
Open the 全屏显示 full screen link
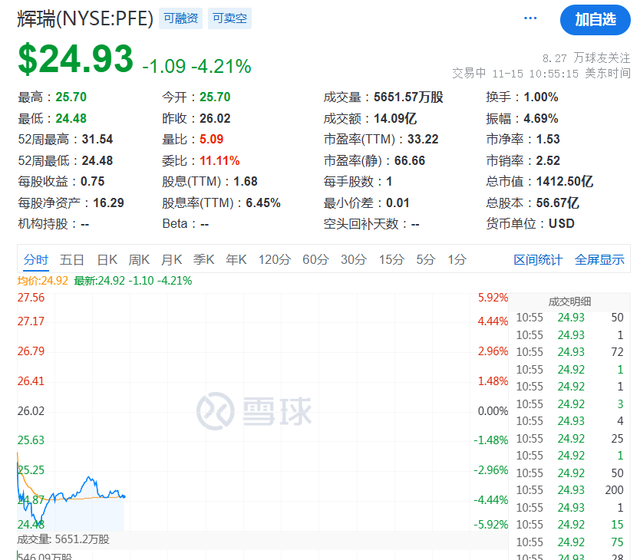pos(600,260)
